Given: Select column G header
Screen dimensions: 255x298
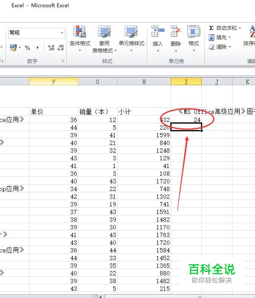Looking at the screenshot, I should click(x=97, y=82).
